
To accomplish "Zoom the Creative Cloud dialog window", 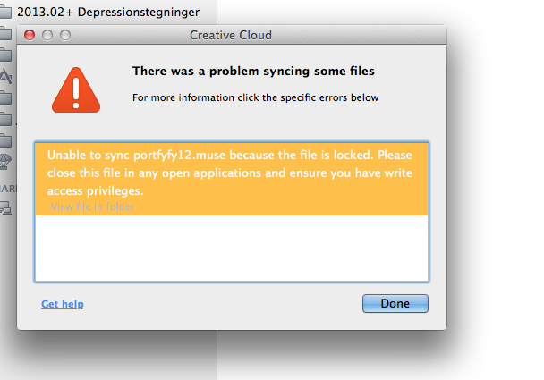I will pos(65,35).
